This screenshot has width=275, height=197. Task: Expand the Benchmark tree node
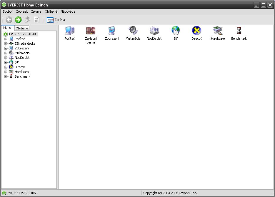point(6,77)
